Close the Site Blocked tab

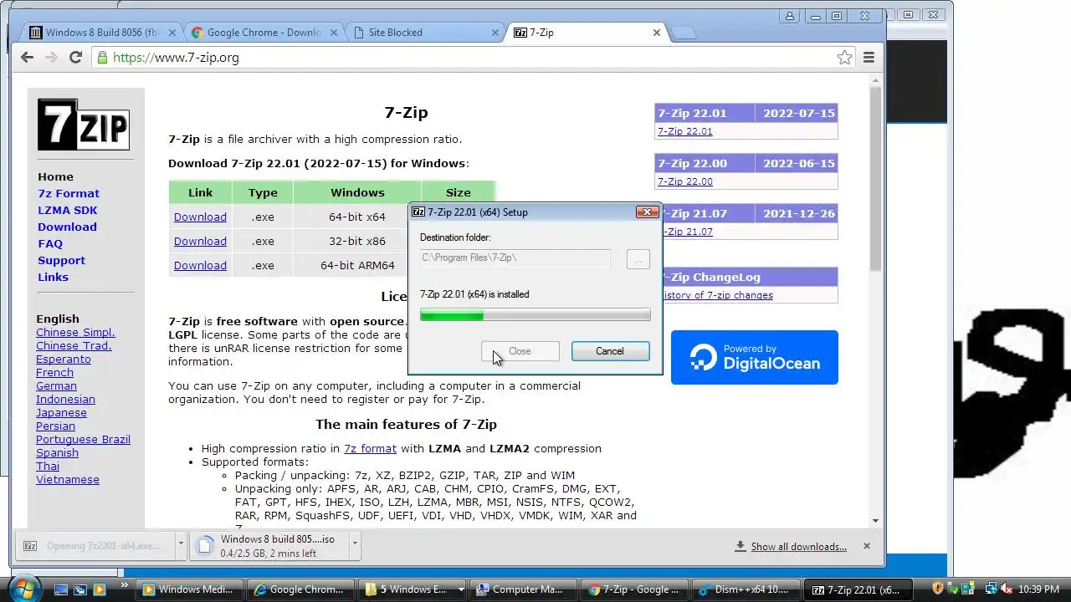coord(495,33)
